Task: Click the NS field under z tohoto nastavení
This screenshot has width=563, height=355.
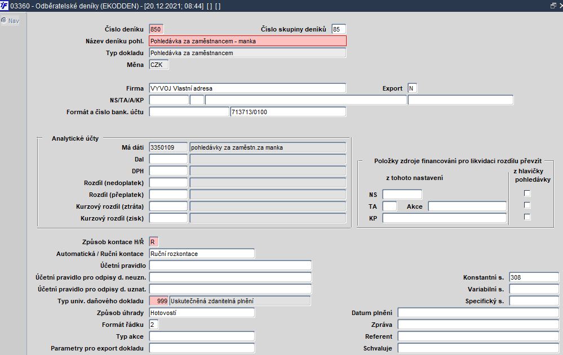Action: (402, 195)
